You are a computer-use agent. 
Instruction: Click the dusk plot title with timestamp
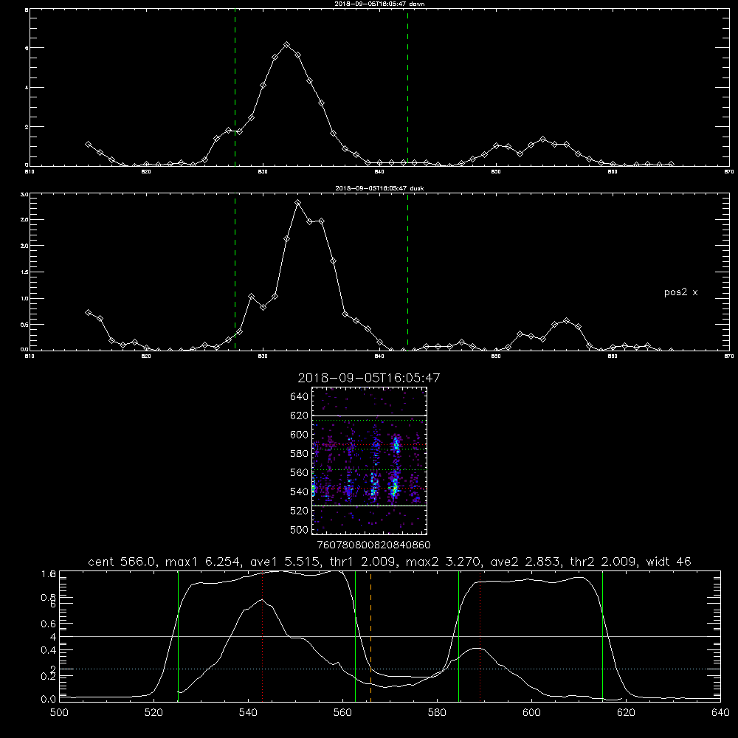(379, 188)
